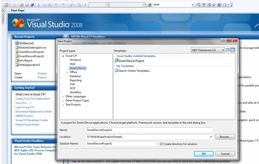Select Smart Device project type
The height and width of the screenshot is (164, 259).
78,68
